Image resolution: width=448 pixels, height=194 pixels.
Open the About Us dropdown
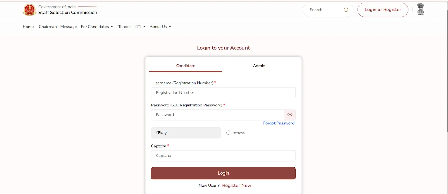point(160,27)
